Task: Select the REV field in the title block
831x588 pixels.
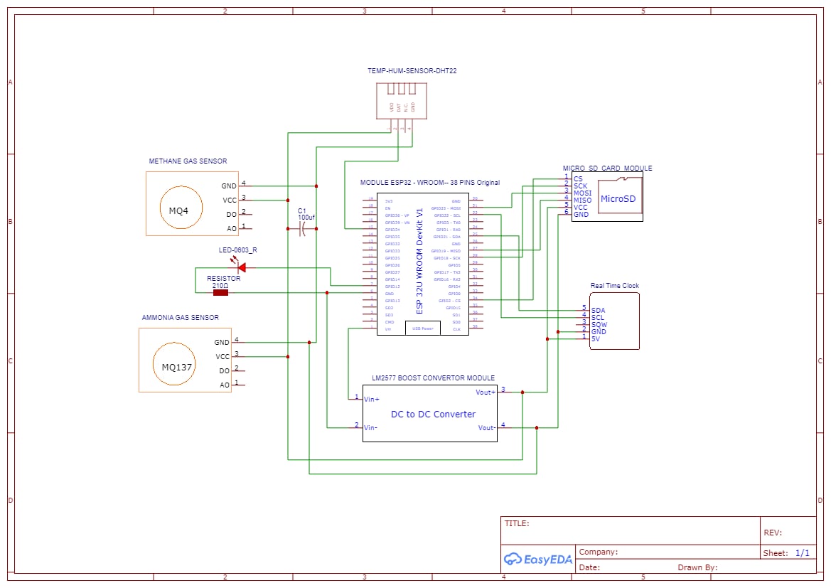Action: point(788,533)
